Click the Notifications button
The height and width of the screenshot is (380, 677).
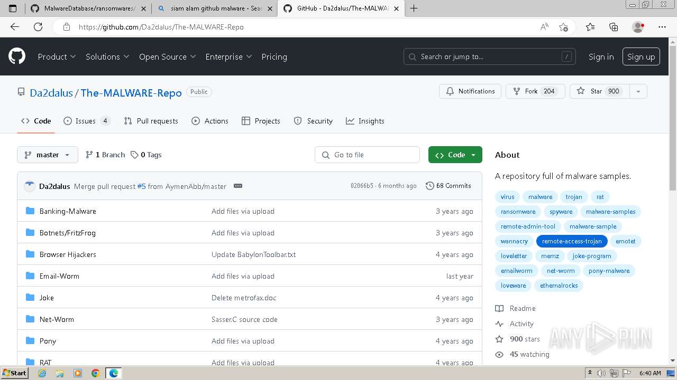coord(471,91)
